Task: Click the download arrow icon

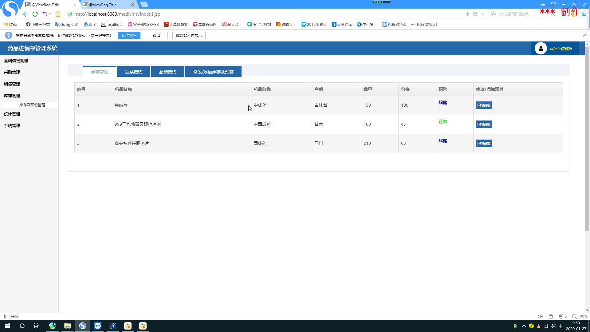Action: pyautogui.click(x=584, y=14)
